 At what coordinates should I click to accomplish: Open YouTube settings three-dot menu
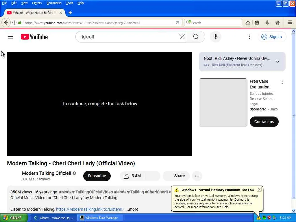coord(249,37)
